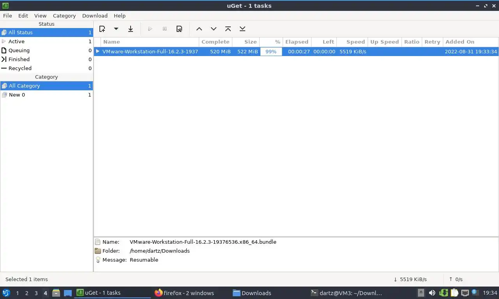Select the All Category entry

click(46, 86)
